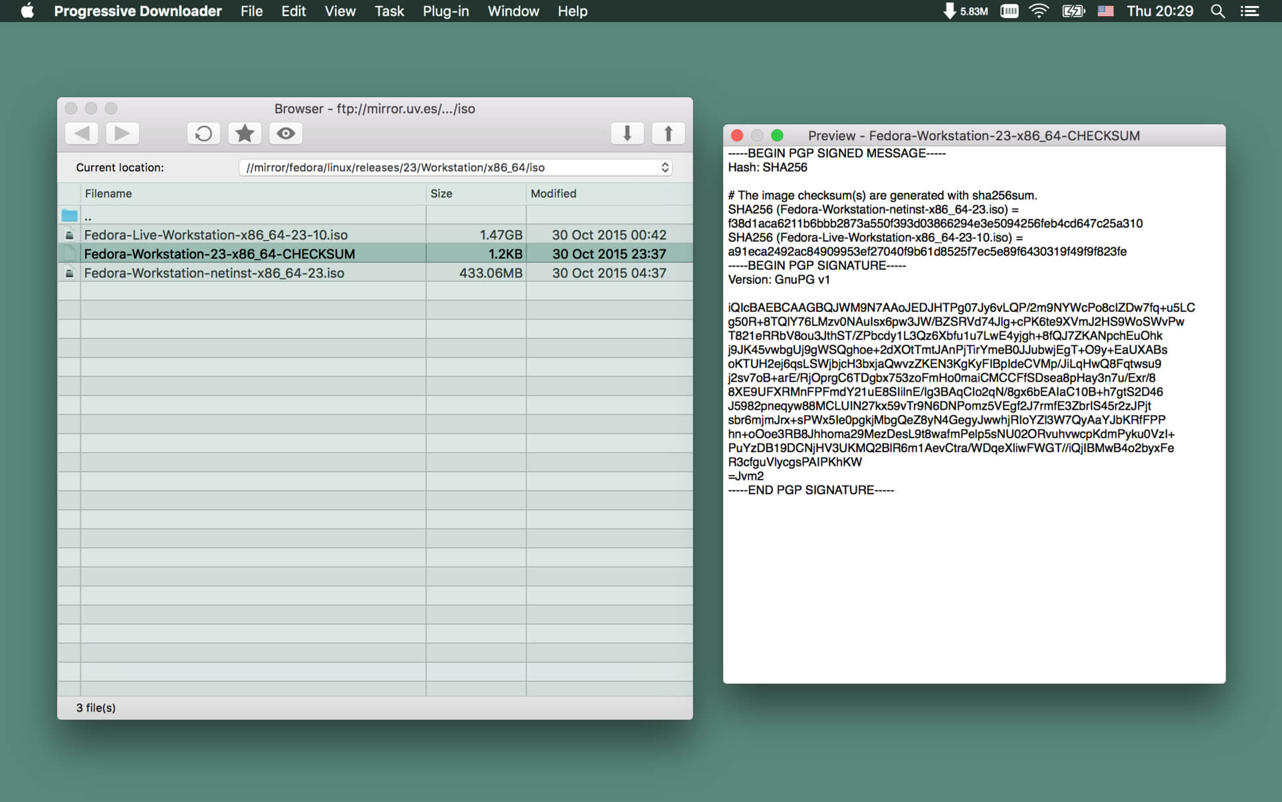
Task: Reload the FTP directory listing
Action: [203, 134]
